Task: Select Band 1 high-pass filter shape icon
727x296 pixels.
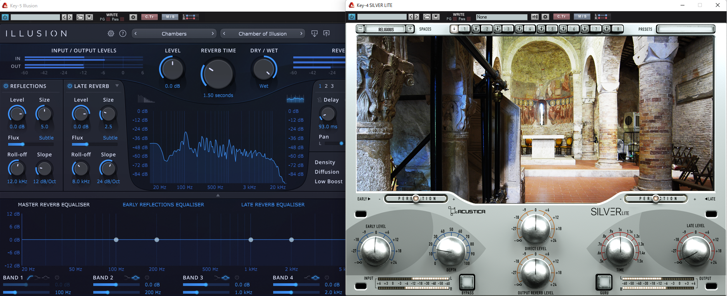Action: point(30,277)
